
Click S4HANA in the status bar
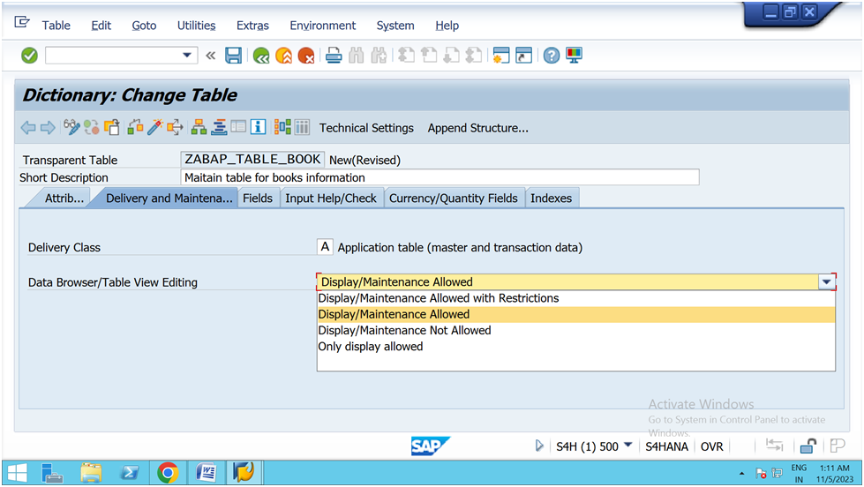click(666, 446)
